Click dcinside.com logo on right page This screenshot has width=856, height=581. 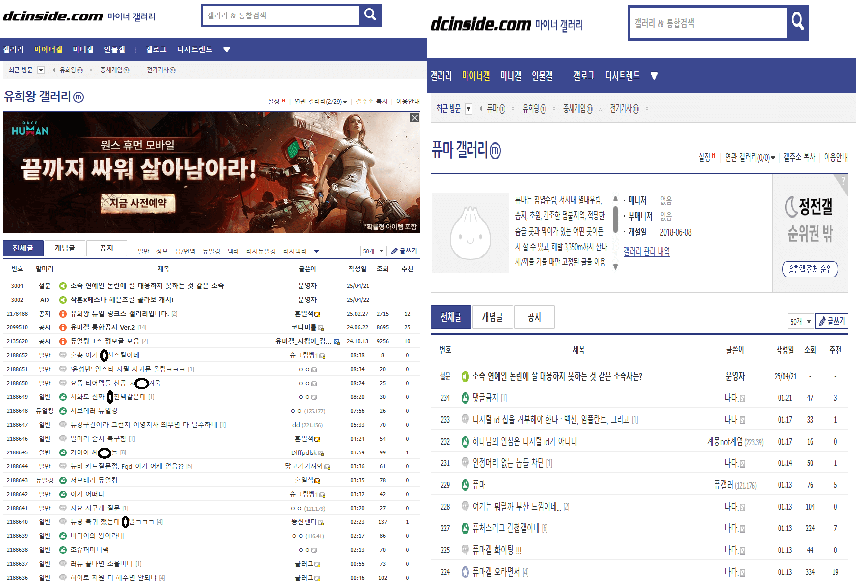pos(480,24)
